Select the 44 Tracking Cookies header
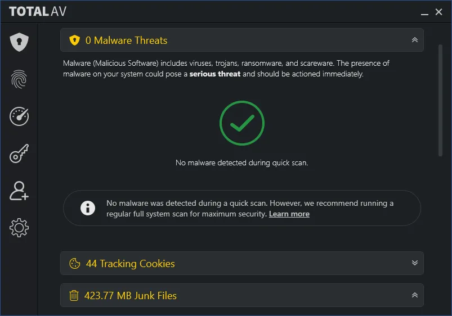452x316 pixels. click(242, 263)
